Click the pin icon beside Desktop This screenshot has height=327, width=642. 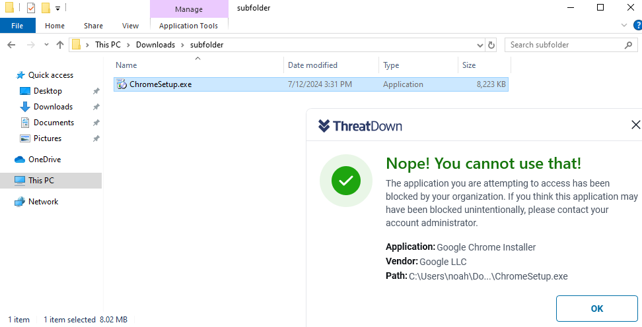pyautogui.click(x=96, y=91)
